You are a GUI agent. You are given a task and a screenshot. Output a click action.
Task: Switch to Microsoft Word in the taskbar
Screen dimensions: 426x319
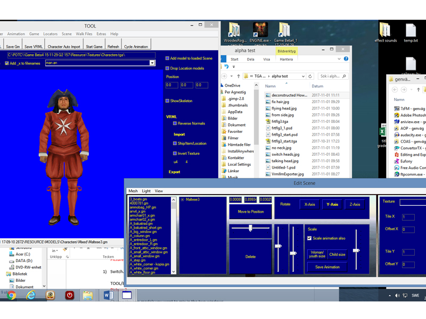108,295
